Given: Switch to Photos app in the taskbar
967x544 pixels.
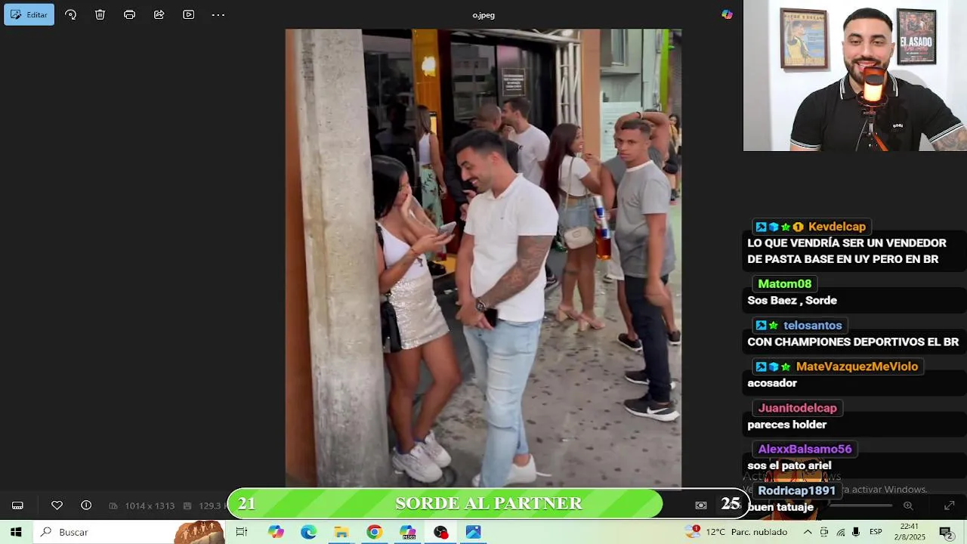Looking at the screenshot, I should click(x=474, y=532).
